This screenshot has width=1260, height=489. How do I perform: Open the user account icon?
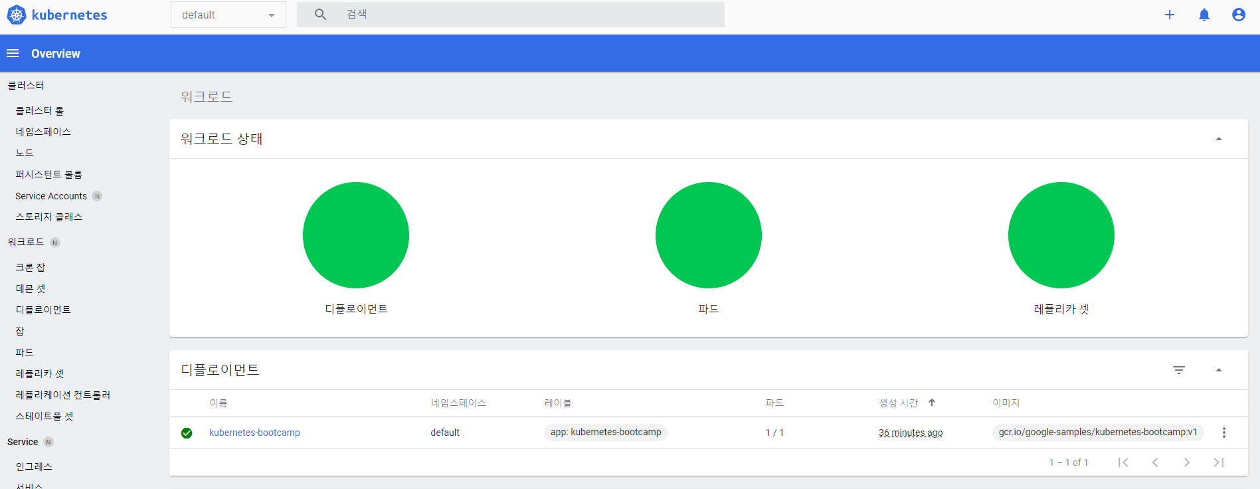(x=1239, y=15)
